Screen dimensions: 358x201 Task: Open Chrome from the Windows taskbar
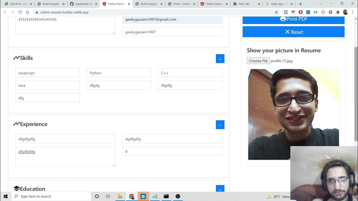[x=132, y=196]
